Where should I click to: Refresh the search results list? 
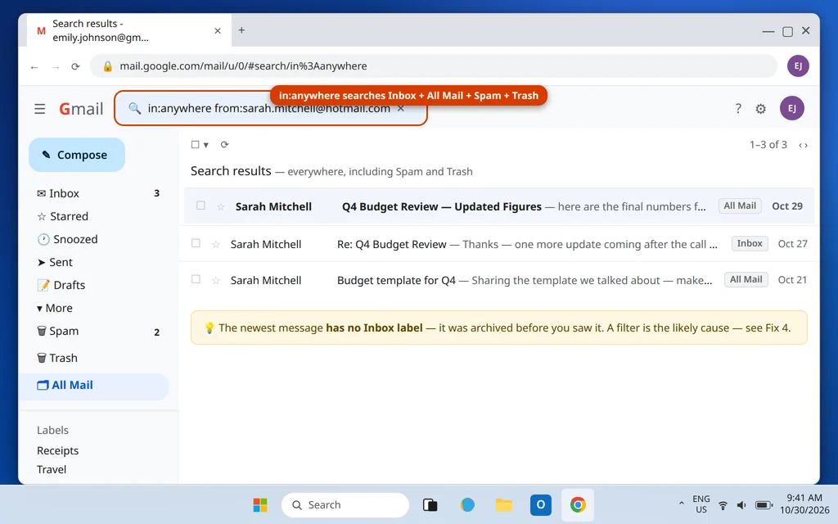point(224,144)
